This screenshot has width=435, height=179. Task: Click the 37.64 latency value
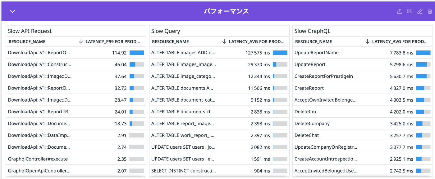[x=121, y=76]
